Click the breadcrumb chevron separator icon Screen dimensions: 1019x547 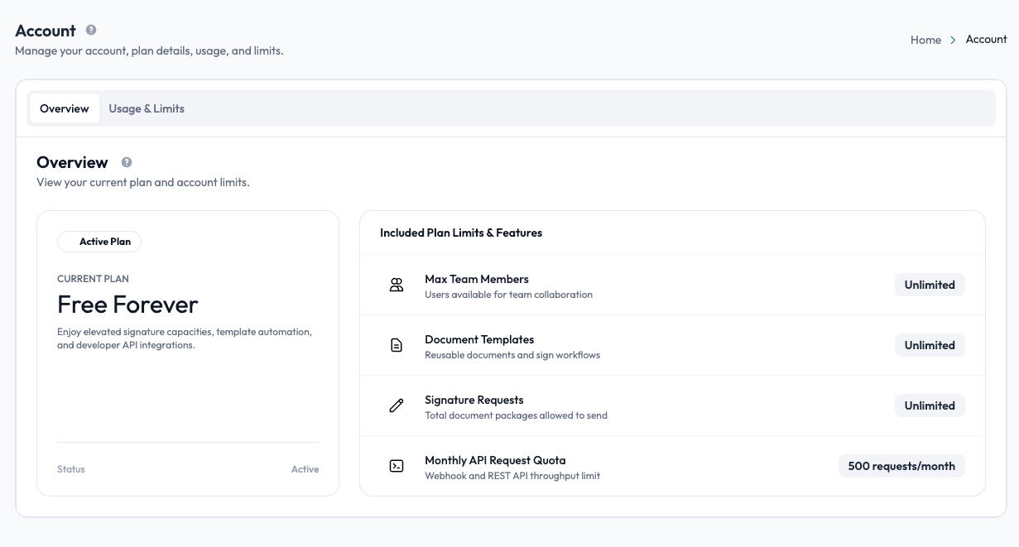[x=954, y=40]
